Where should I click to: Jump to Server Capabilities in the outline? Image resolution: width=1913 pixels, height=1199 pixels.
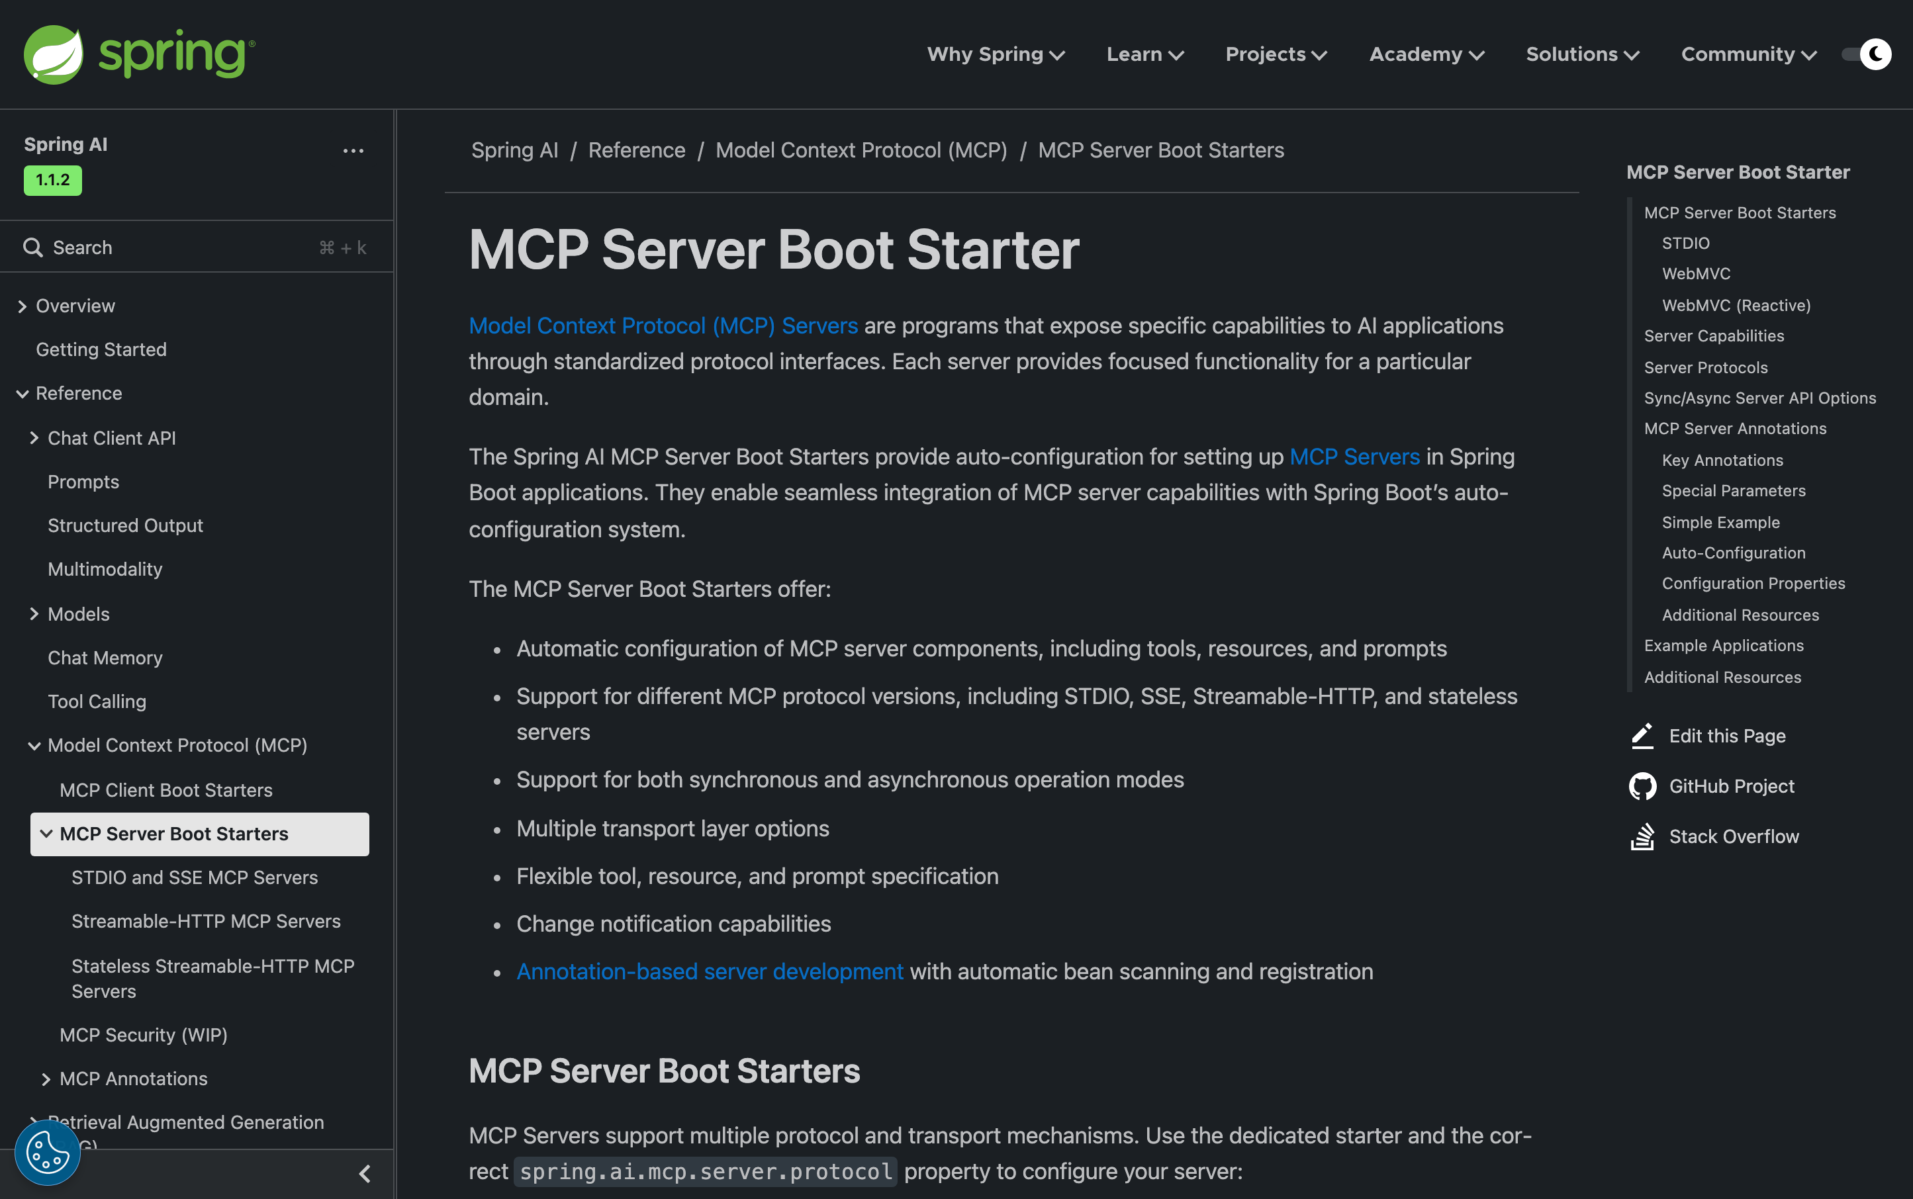tap(1713, 336)
